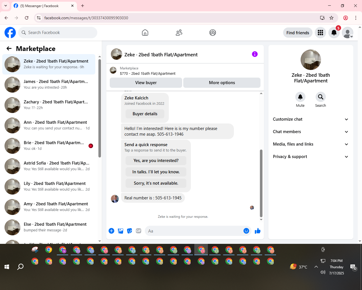Show hidden system tray icons chevron
The width and height of the screenshot is (362, 290).
[x=316, y=266]
